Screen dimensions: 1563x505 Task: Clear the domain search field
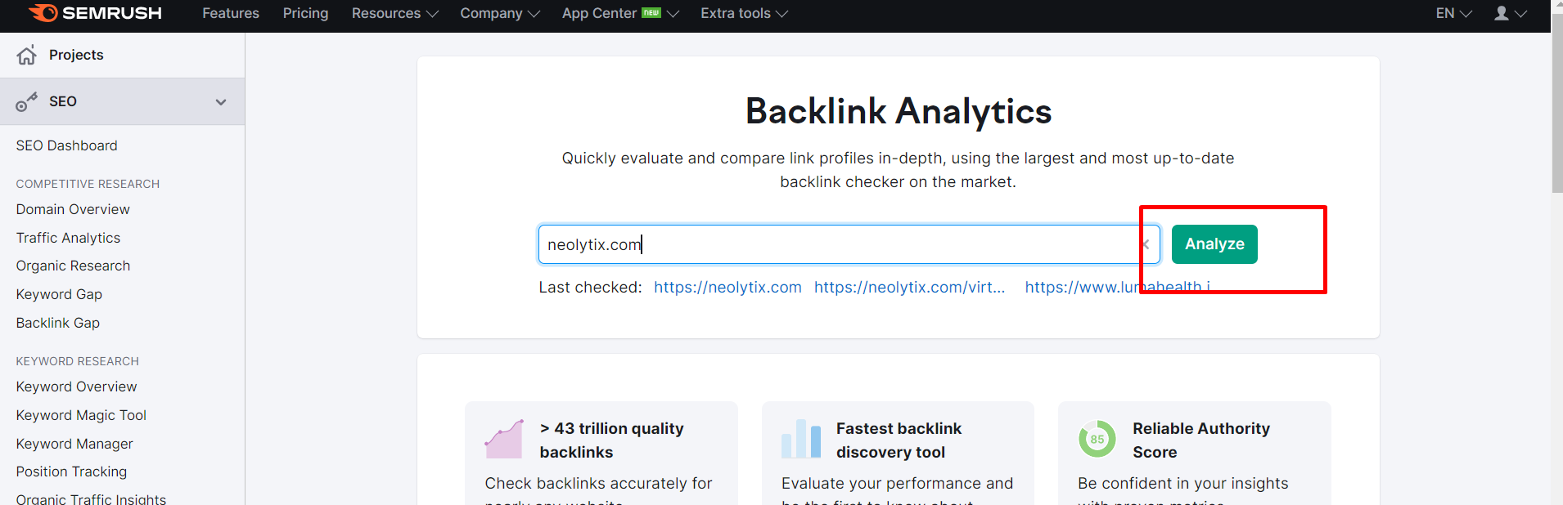tap(1146, 244)
